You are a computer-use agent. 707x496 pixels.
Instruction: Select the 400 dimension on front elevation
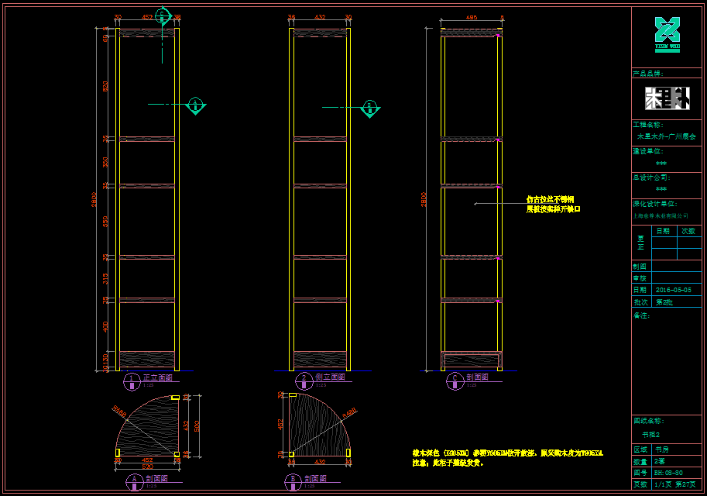coord(105,326)
